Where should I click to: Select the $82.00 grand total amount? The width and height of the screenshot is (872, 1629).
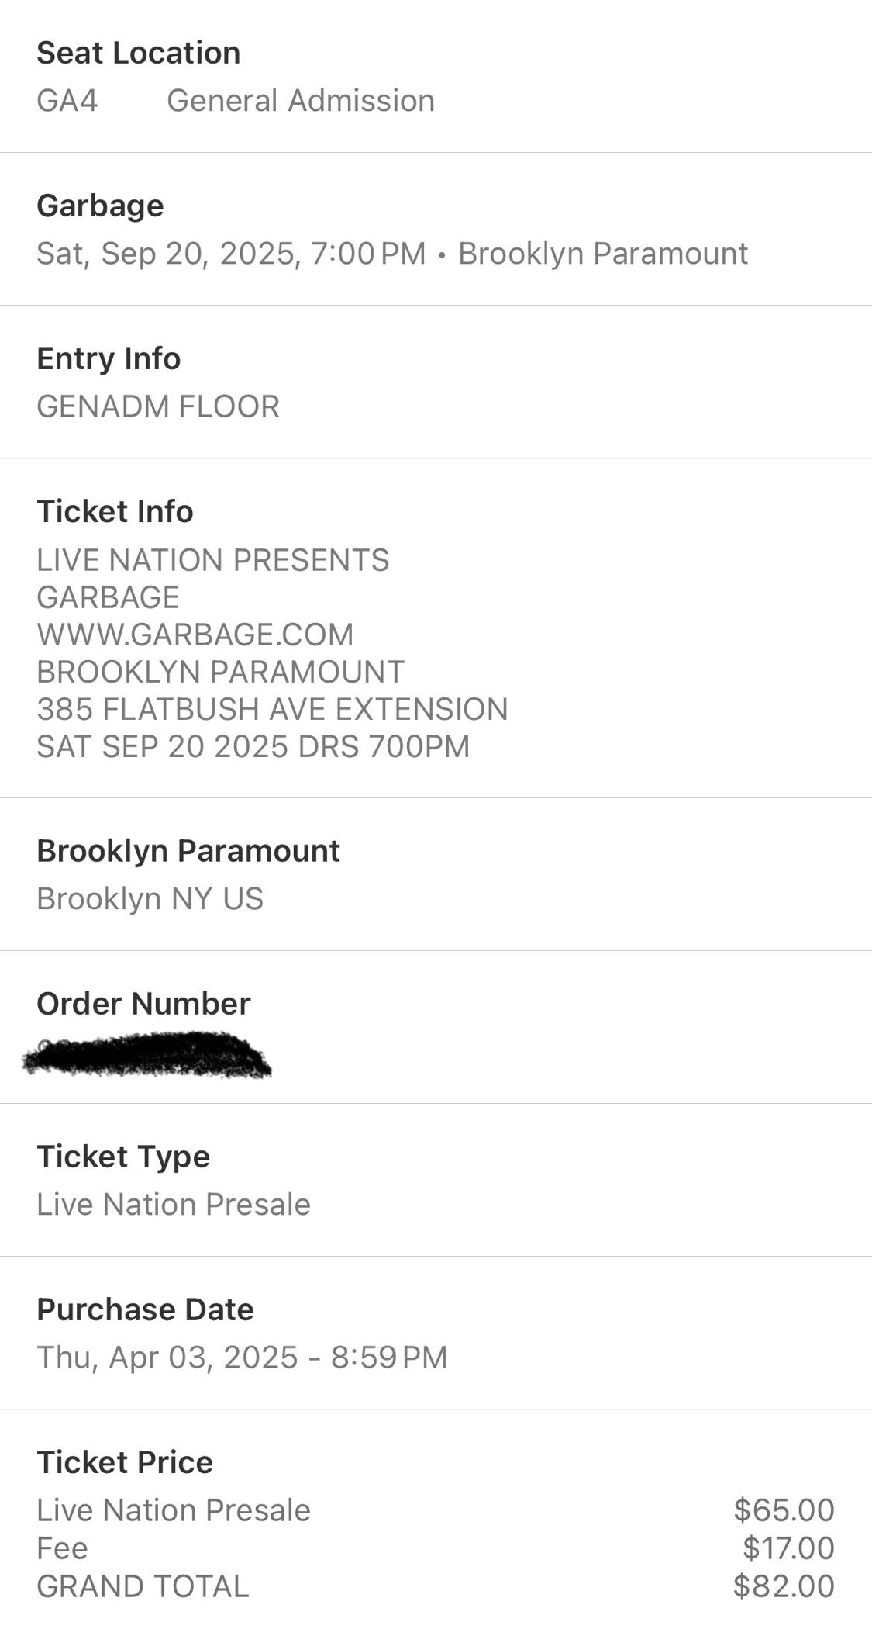(x=784, y=1586)
